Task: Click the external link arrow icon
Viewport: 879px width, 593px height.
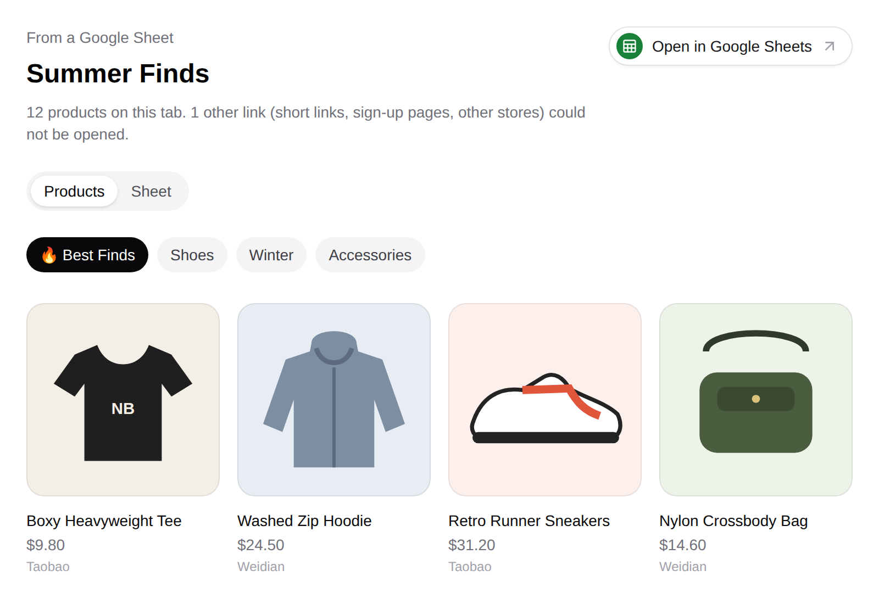Action: click(x=830, y=46)
